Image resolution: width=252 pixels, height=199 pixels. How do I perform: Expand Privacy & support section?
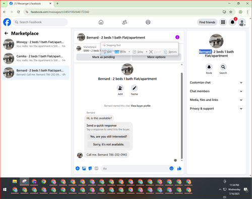tap(216, 109)
